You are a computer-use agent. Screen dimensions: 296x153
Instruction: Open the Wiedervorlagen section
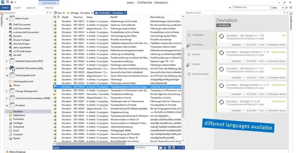200,74
